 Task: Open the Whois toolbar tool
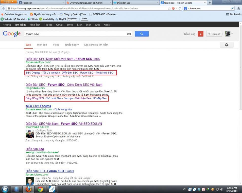pyautogui.click(x=33, y=19)
